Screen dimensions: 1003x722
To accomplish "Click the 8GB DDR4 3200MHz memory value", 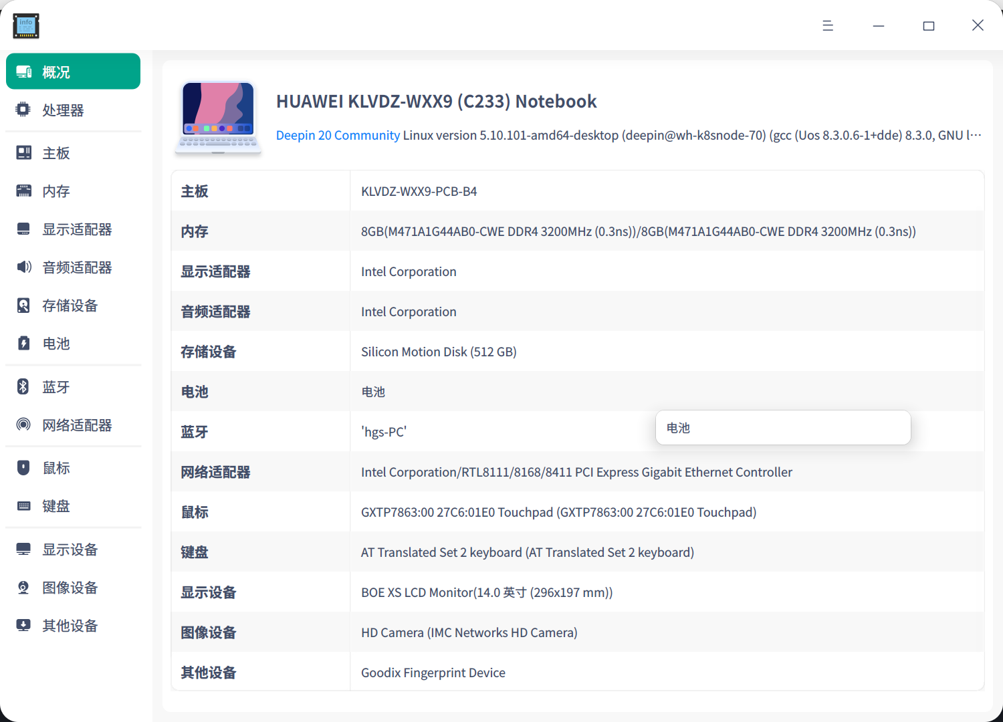I will coord(639,231).
